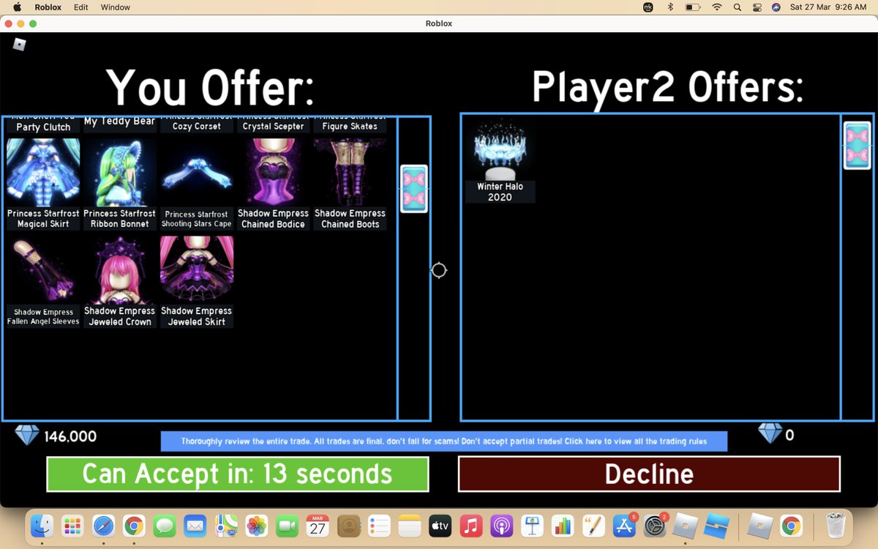Click the My Teddy Bear item label
This screenshot has width=878, height=549.
point(120,122)
